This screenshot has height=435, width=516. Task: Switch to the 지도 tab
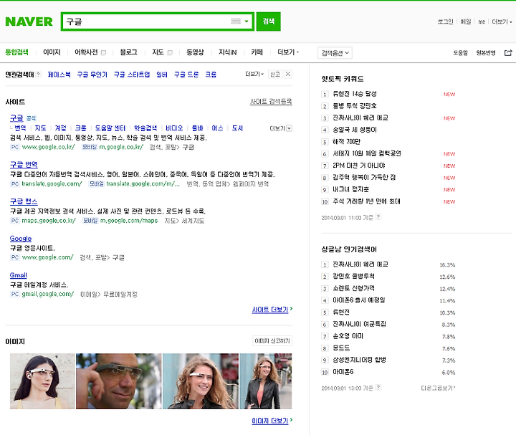158,52
